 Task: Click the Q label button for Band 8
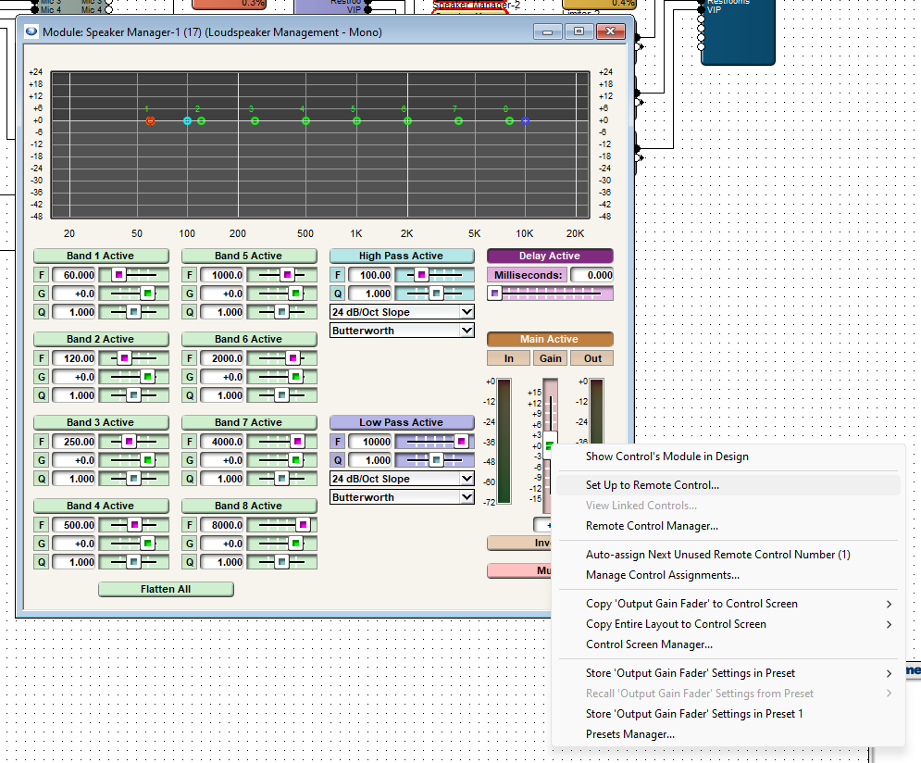pyautogui.click(x=190, y=562)
